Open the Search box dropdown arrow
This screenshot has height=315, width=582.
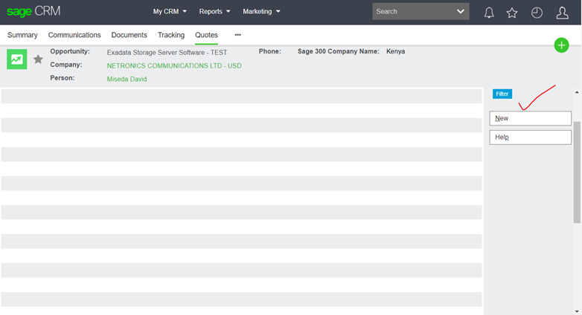[x=461, y=12]
